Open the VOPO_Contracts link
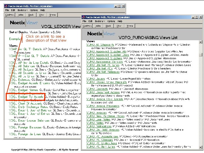204x153 pixels. point(97,89)
